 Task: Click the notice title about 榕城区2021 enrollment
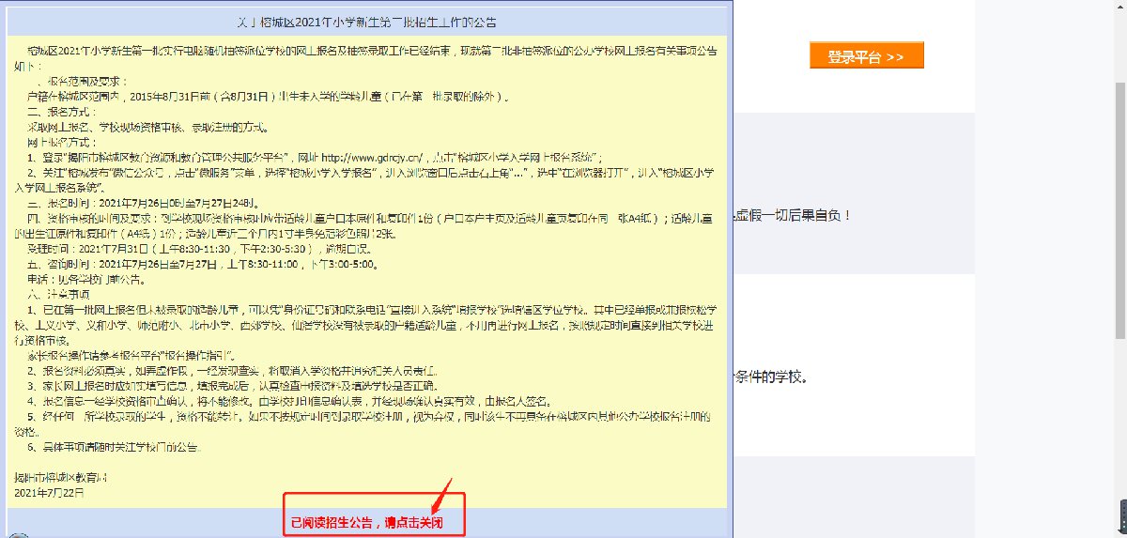point(368,22)
